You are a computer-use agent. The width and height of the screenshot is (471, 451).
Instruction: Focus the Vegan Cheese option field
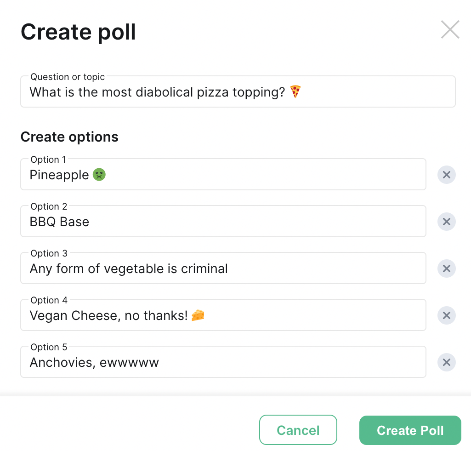point(223,315)
